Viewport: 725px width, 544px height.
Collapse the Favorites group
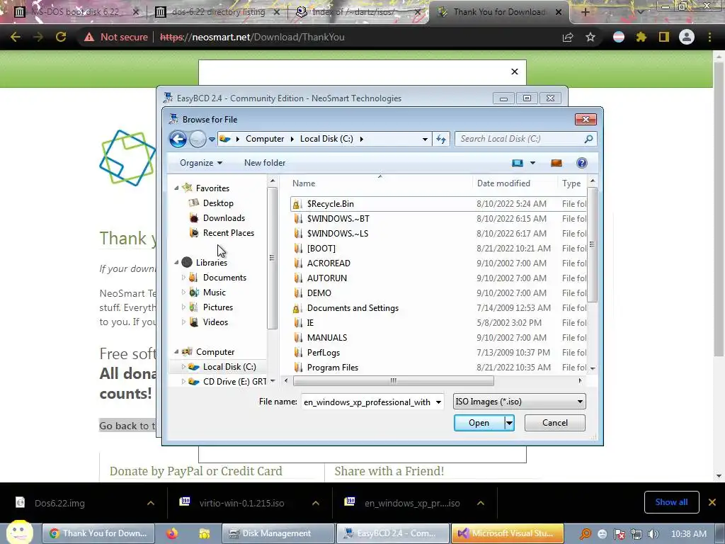coord(176,188)
